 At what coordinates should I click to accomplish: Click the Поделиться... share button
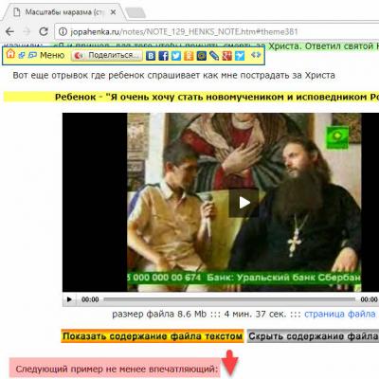[106, 56]
